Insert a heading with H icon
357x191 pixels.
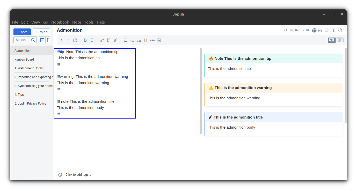(146, 40)
